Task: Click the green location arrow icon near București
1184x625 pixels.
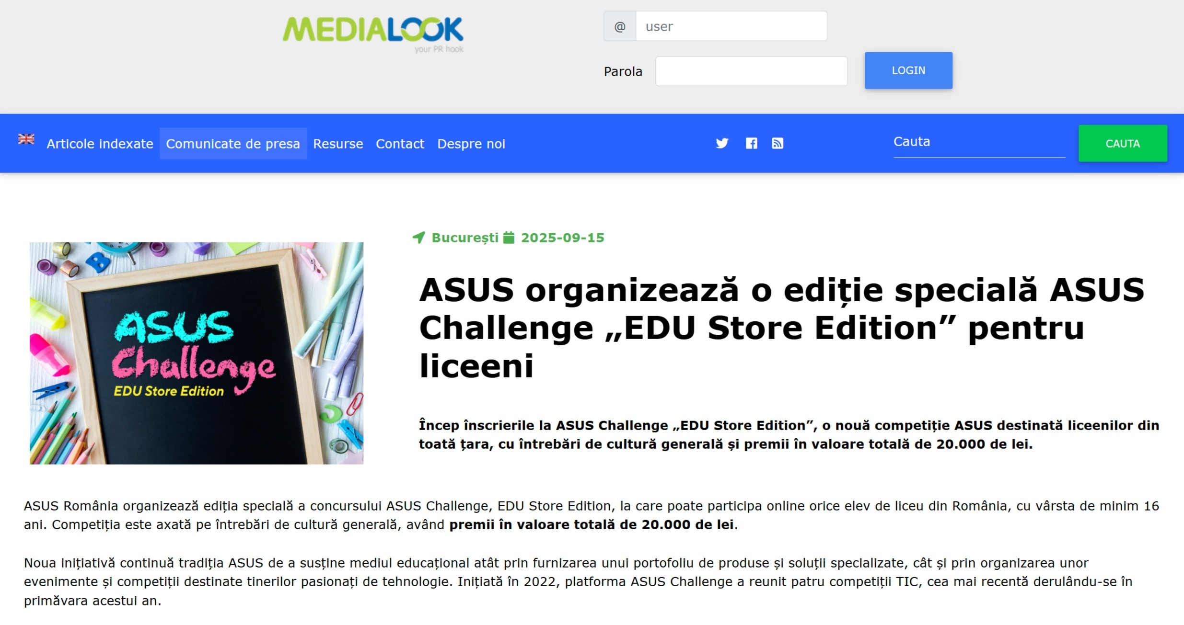Action: point(419,238)
